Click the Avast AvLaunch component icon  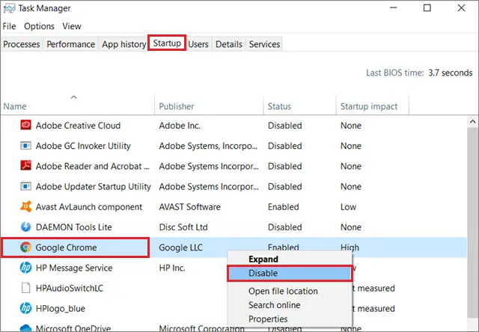(25, 206)
